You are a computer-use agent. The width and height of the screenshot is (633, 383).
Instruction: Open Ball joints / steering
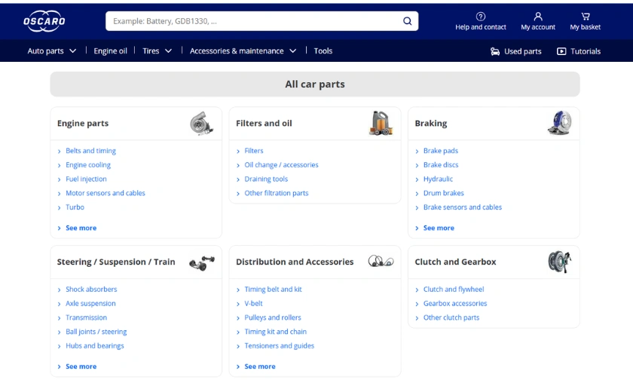(96, 332)
